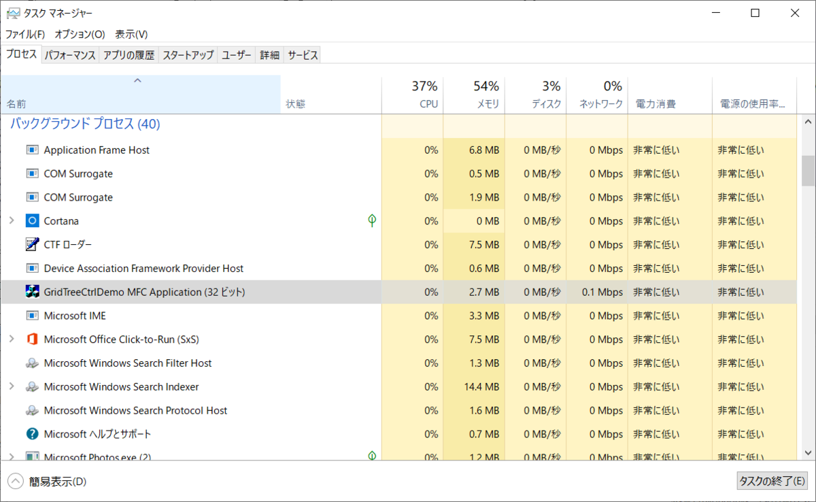This screenshot has width=816, height=502.
Task: Select the バックグラウンド プロセス (40) group header
Action: (x=85, y=124)
